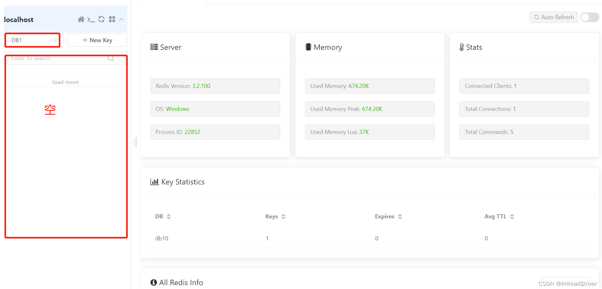Click the load more button
Image resolution: width=602 pixels, height=289 pixels.
[x=66, y=82]
